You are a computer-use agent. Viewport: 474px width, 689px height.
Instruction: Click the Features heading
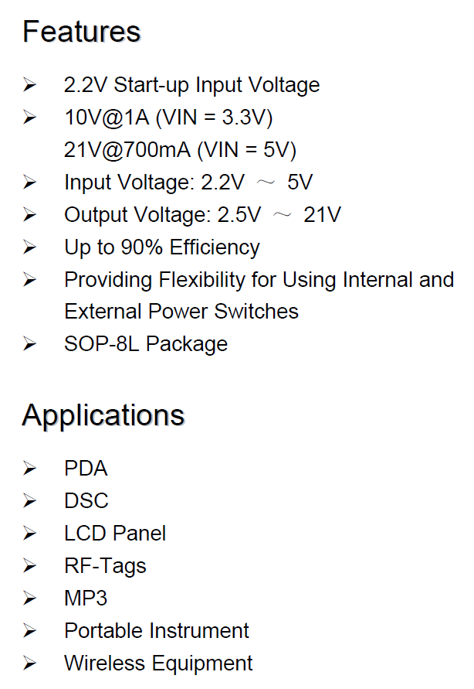point(82,32)
